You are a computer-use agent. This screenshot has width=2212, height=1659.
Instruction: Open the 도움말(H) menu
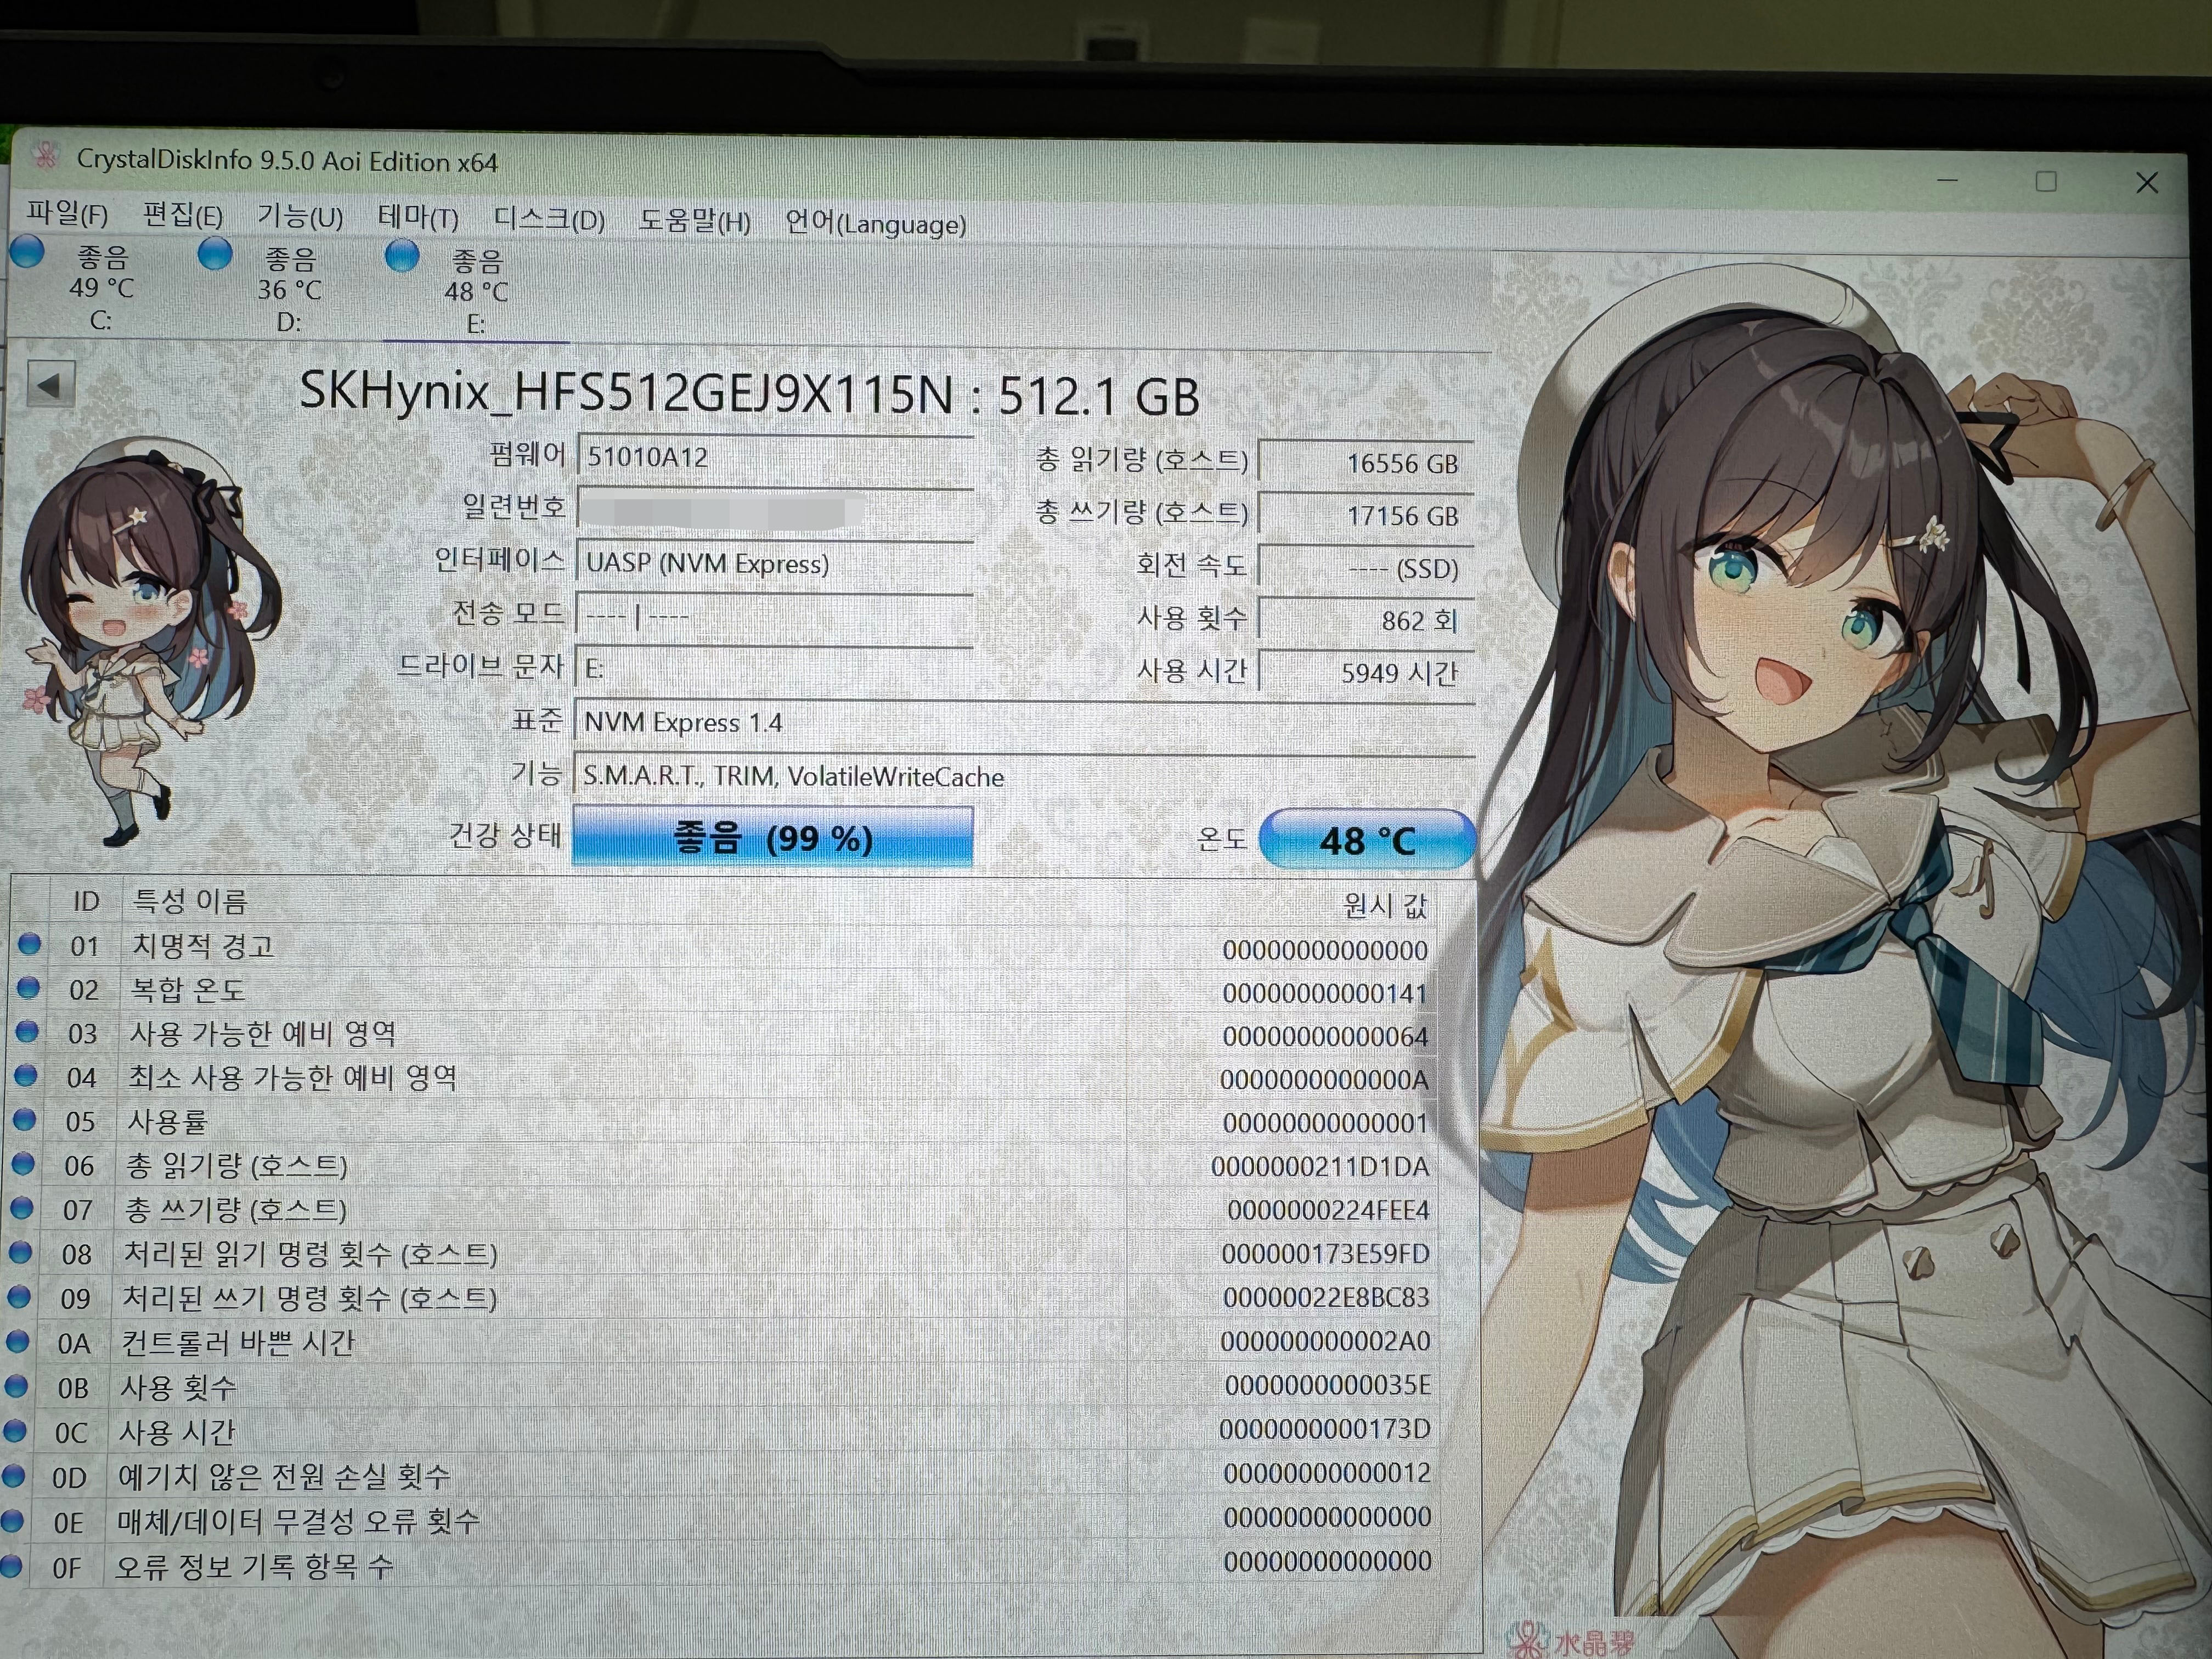(695, 221)
